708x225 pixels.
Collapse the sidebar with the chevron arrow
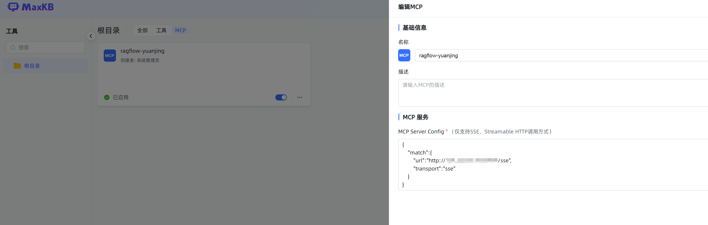click(91, 36)
